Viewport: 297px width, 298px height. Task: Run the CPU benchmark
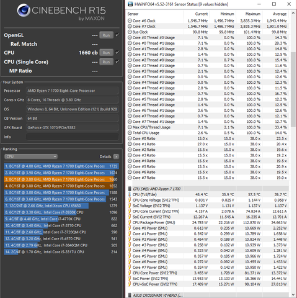(106, 53)
